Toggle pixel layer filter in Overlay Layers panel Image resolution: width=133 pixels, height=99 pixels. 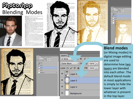point(117,8)
